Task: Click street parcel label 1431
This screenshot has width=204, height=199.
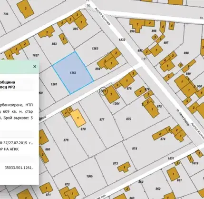Action: 171,158
